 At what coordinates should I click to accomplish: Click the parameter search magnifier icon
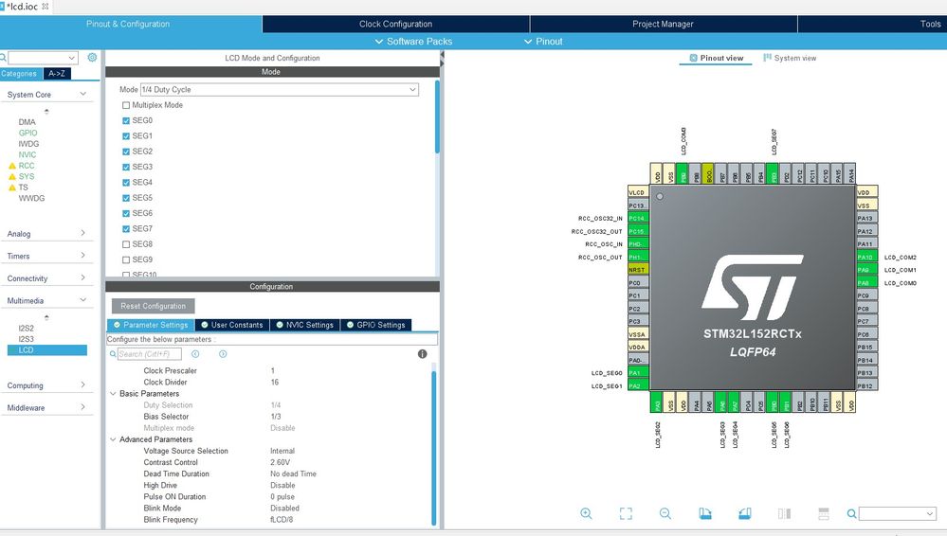[x=113, y=354]
